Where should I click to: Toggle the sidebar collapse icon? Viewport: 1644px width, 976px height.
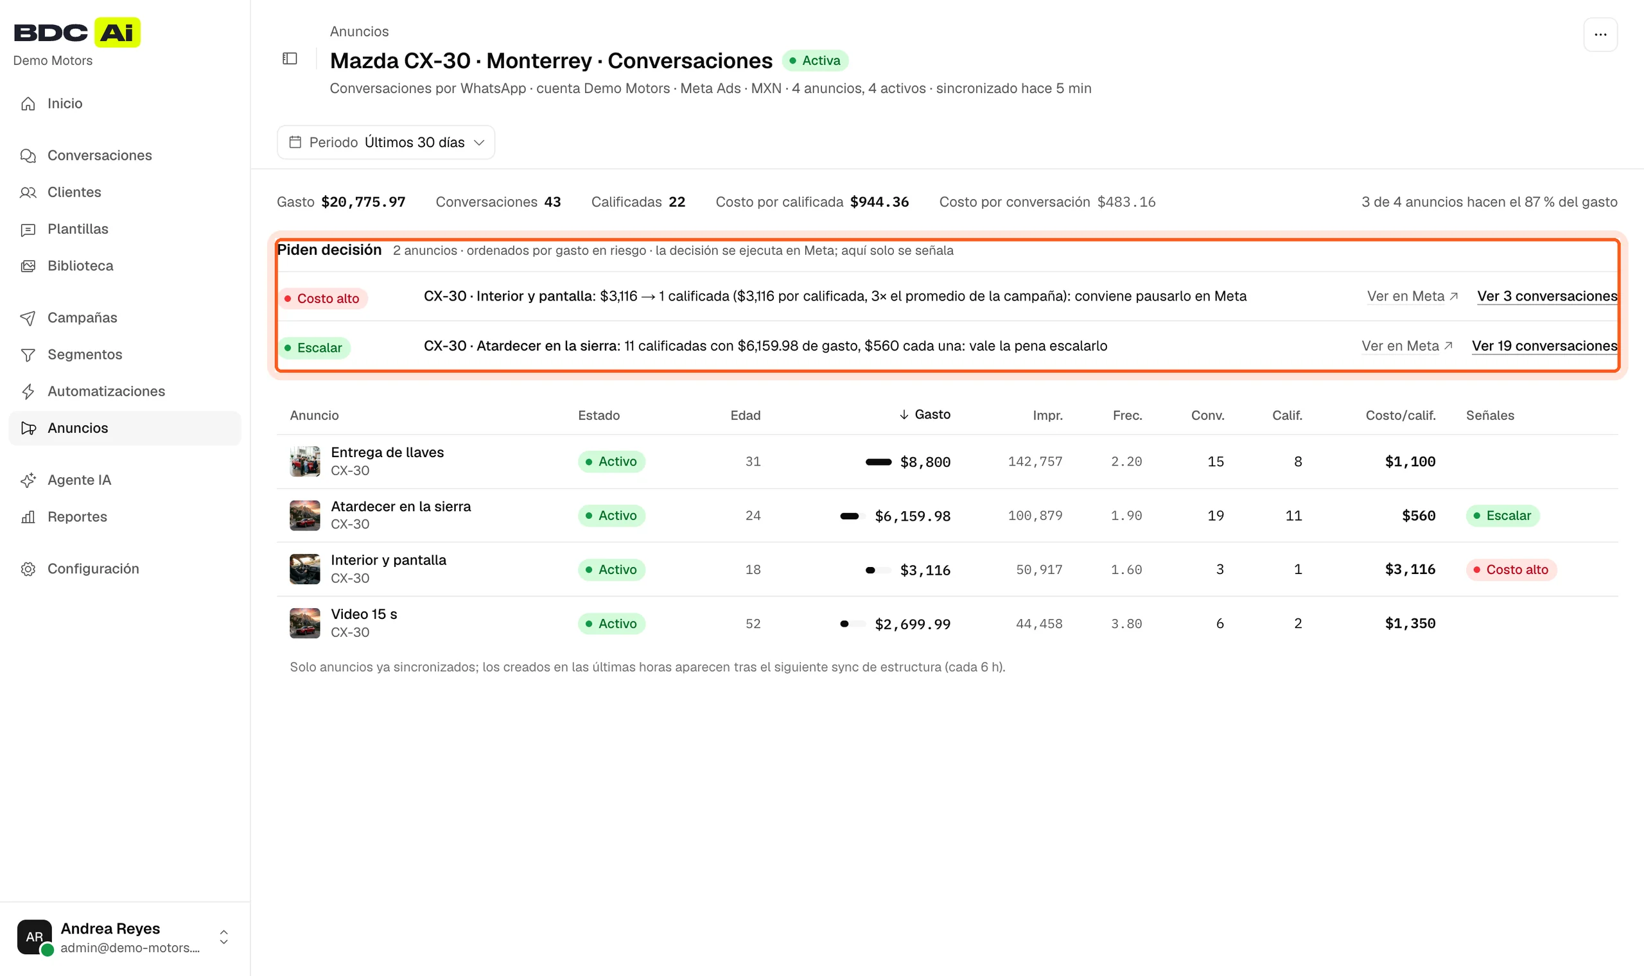290,58
